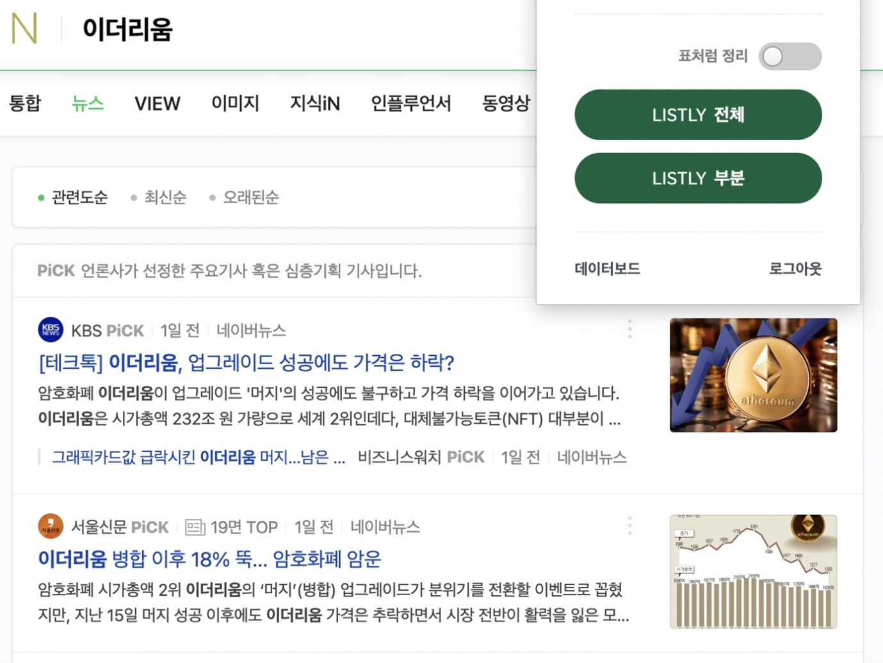883x663 pixels.
Task: Open the KBS article about Ethereum upgrade
Action: point(245,362)
